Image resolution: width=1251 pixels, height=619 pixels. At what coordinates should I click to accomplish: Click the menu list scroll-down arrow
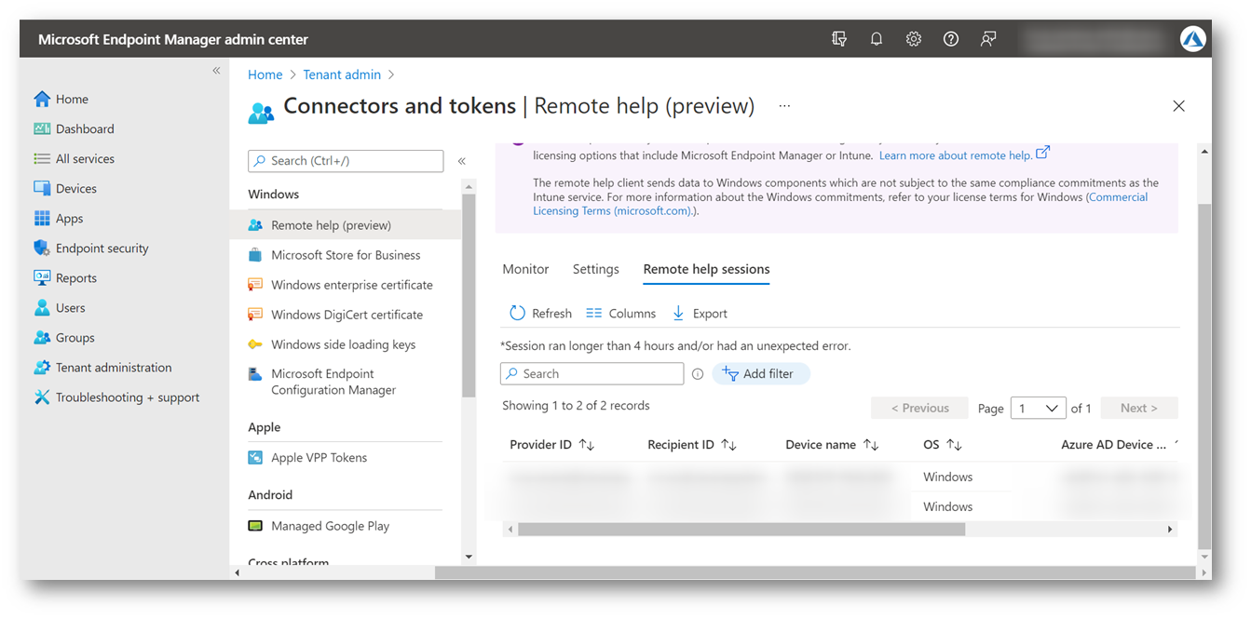pyautogui.click(x=469, y=557)
